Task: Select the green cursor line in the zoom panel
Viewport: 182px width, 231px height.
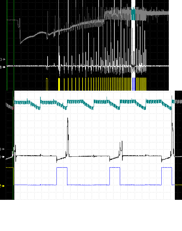Action: (13, 145)
